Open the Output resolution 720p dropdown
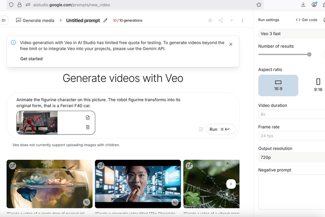Screen dimensions: 325x217 click(x=292, y=158)
